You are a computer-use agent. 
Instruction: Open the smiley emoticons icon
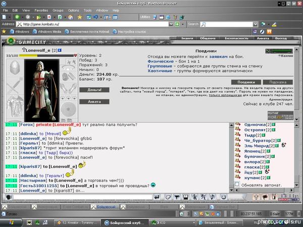tap(224, 197)
